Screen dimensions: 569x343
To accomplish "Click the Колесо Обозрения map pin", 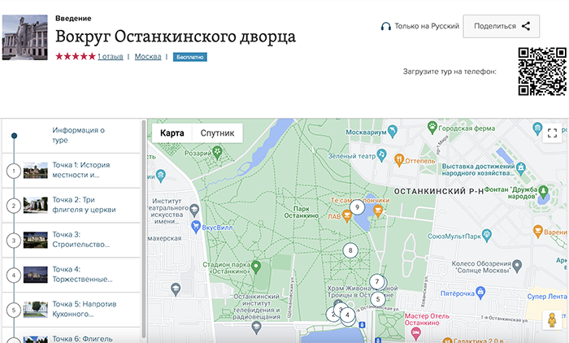I will pos(517,266).
